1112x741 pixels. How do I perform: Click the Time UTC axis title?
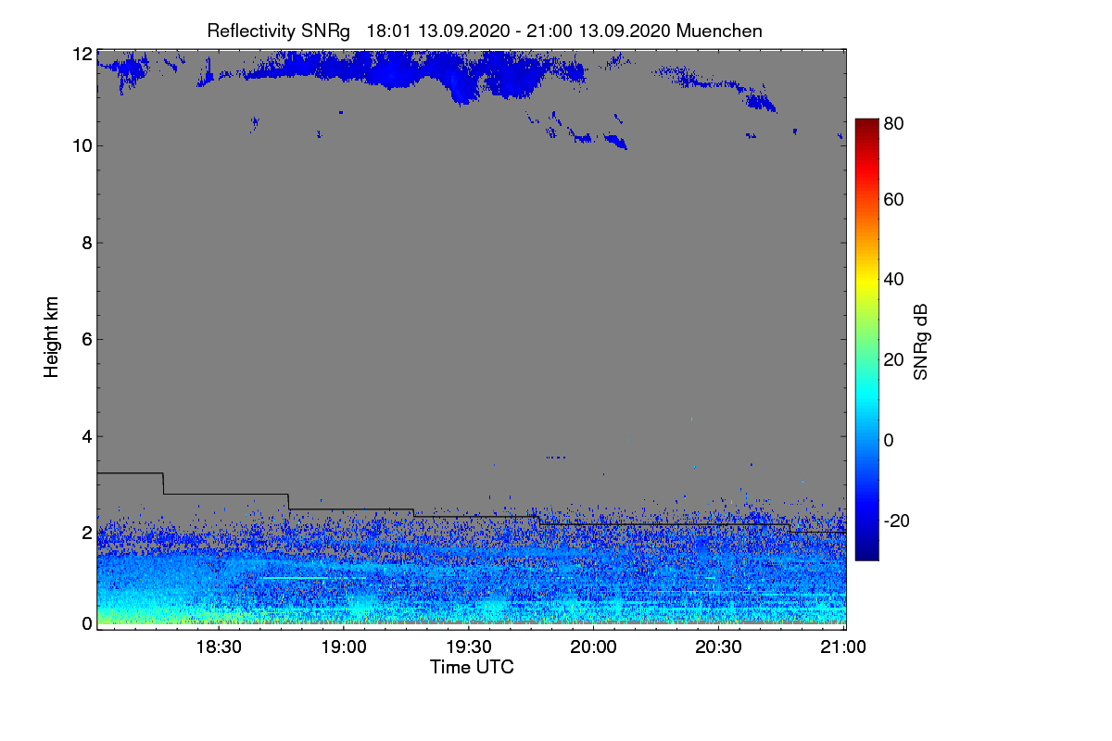(472, 667)
